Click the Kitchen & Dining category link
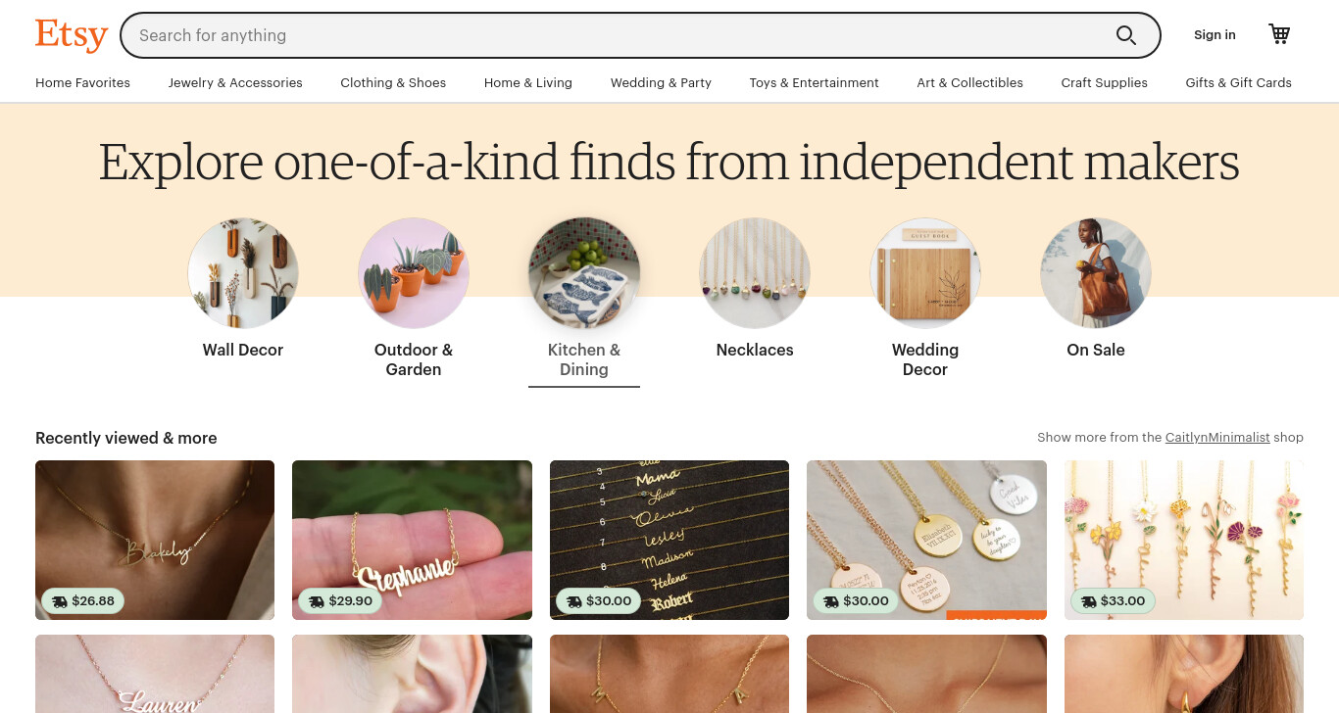1339x713 pixels. click(584, 359)
